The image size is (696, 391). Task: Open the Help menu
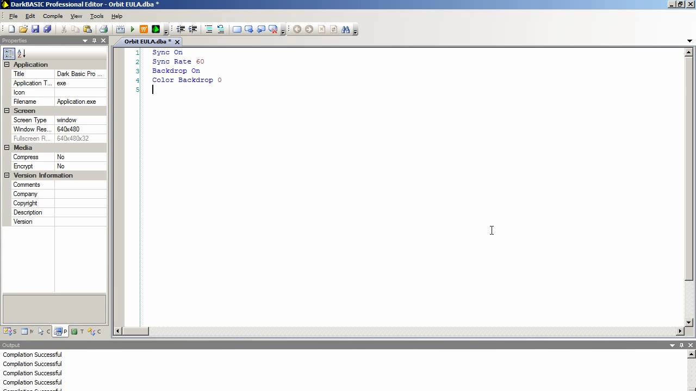117,16
